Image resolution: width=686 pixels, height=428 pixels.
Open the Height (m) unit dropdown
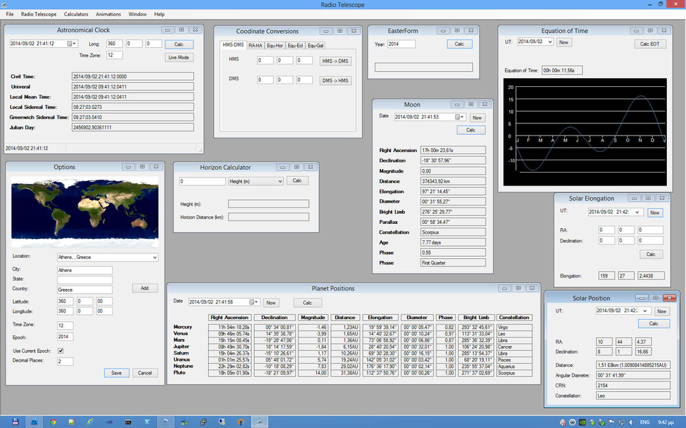[x=279, y=181]
